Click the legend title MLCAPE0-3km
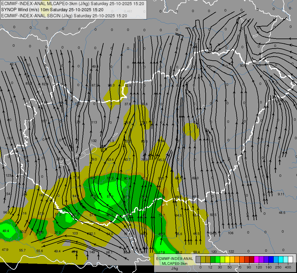Screen dimensions: 297x273 [174, 264]
